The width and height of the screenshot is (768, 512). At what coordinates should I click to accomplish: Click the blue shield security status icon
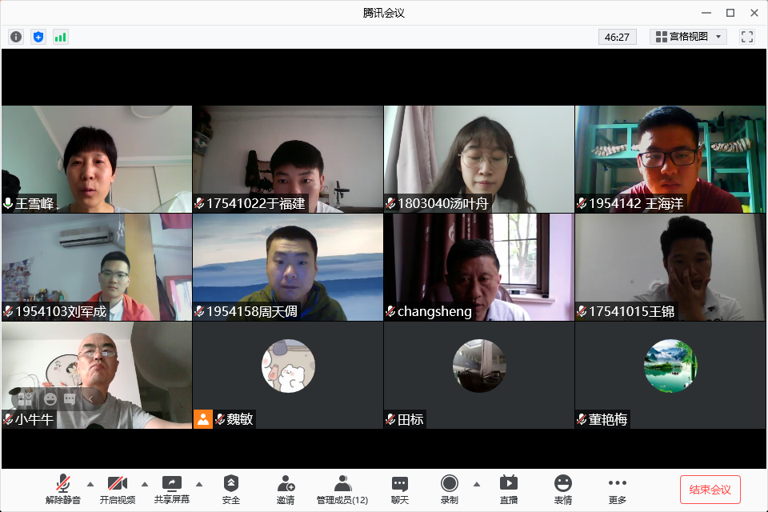coord(38,37)
